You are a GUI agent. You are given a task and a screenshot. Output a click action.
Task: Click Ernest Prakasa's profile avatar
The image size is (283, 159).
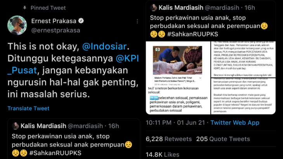pos(17,25)
